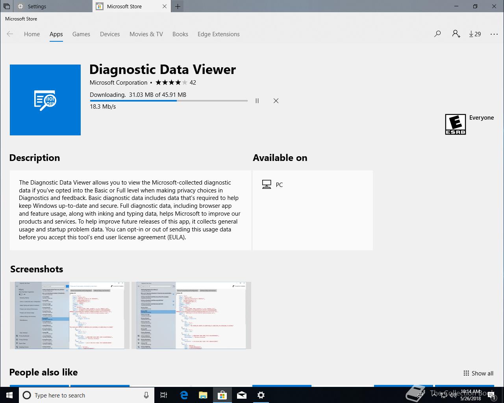504x403 pixels.
Task: Click the taskbar microphone icon
Action: [146, 395]
